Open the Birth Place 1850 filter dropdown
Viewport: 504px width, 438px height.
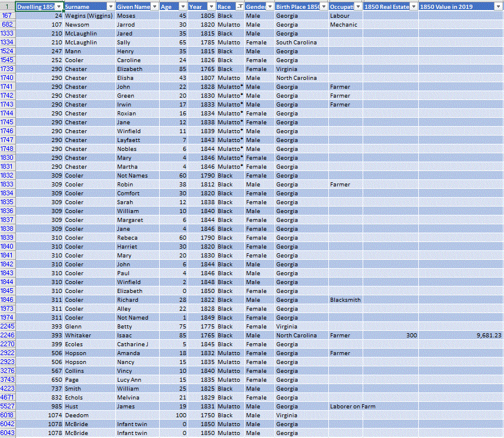click(x=324, y=7)
